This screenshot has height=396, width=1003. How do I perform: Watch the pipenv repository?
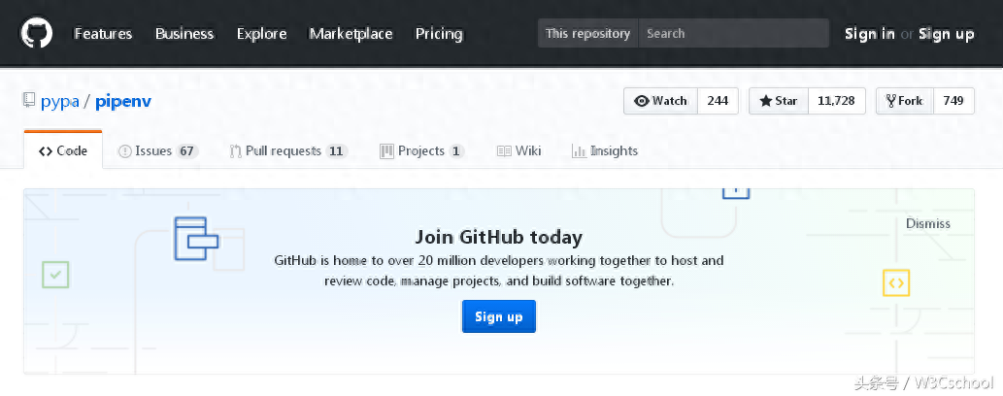660,101
